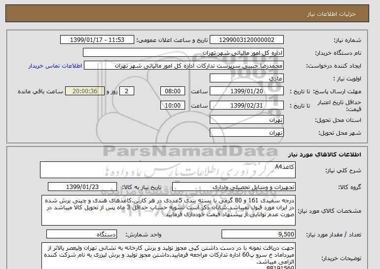This screenshot has width=380, height=269.
Task: Click the buyer organization name field
Action: 183,53
